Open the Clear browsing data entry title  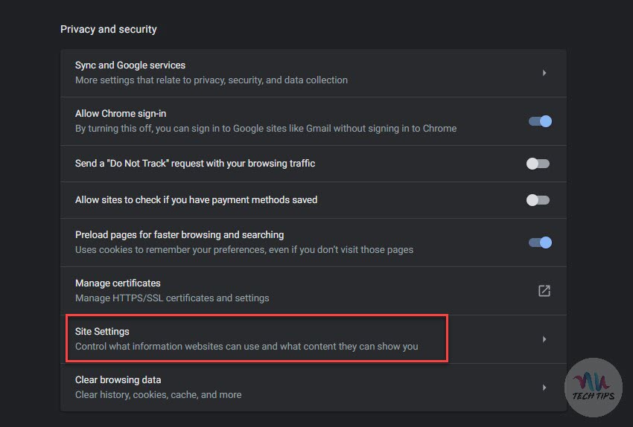point(118,380)
